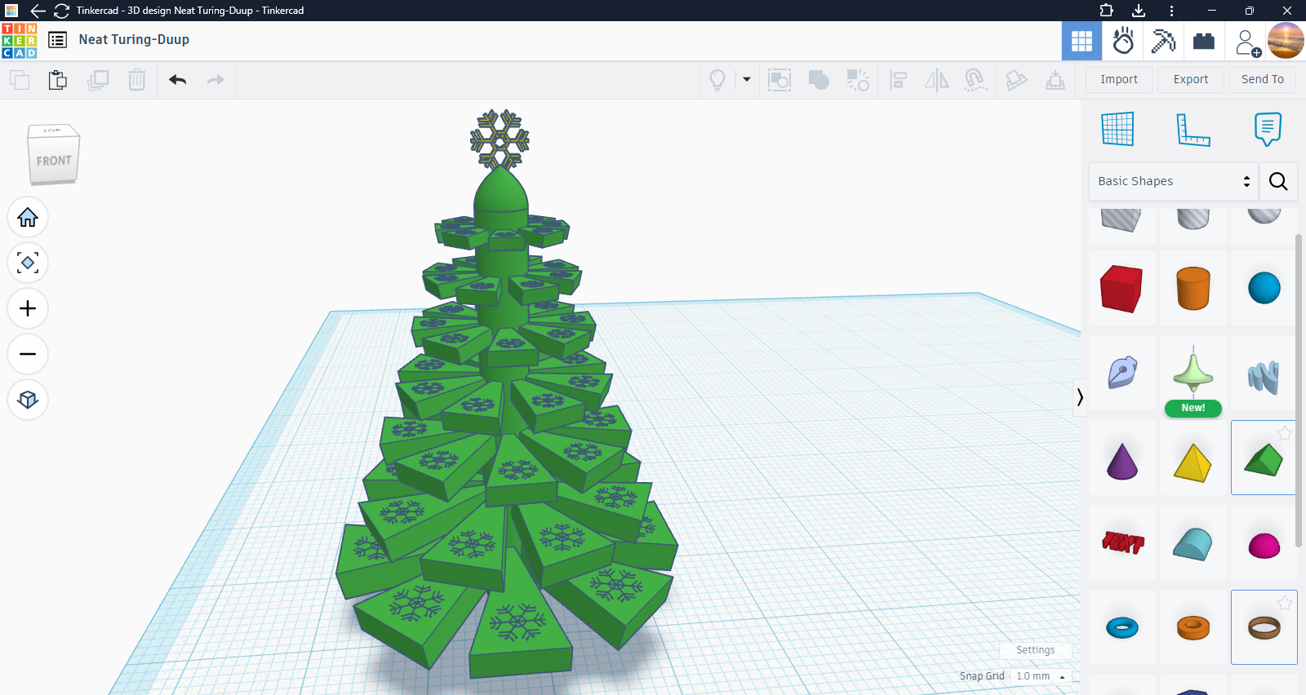Click the shapes panel vertical scrollbar
Screen dimensions: 1306x695
tap(1299, 390)
